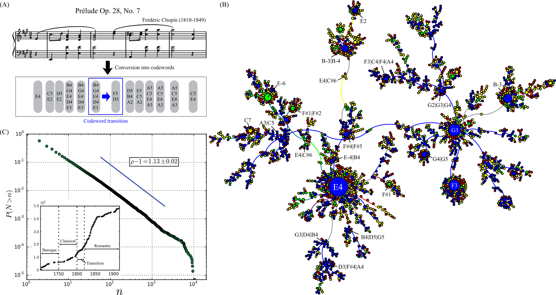556x295 pixels.
Task: Click the 'E-4|B4' node label
Action: (x=352, y=158)
